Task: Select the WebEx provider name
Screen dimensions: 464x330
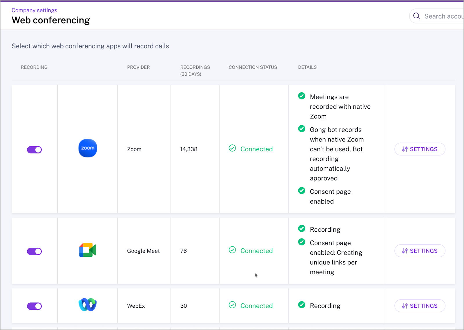Action: (136, 306)
